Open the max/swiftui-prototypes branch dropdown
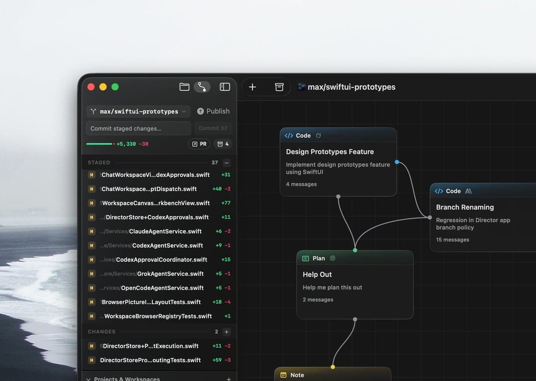 pos(138,111)
